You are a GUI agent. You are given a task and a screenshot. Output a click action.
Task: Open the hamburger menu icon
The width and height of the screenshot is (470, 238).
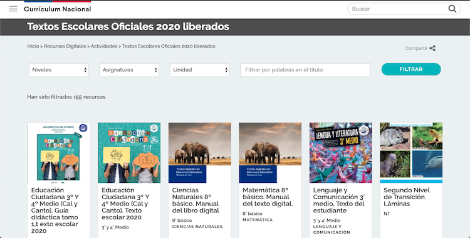(x=13, y=9)
